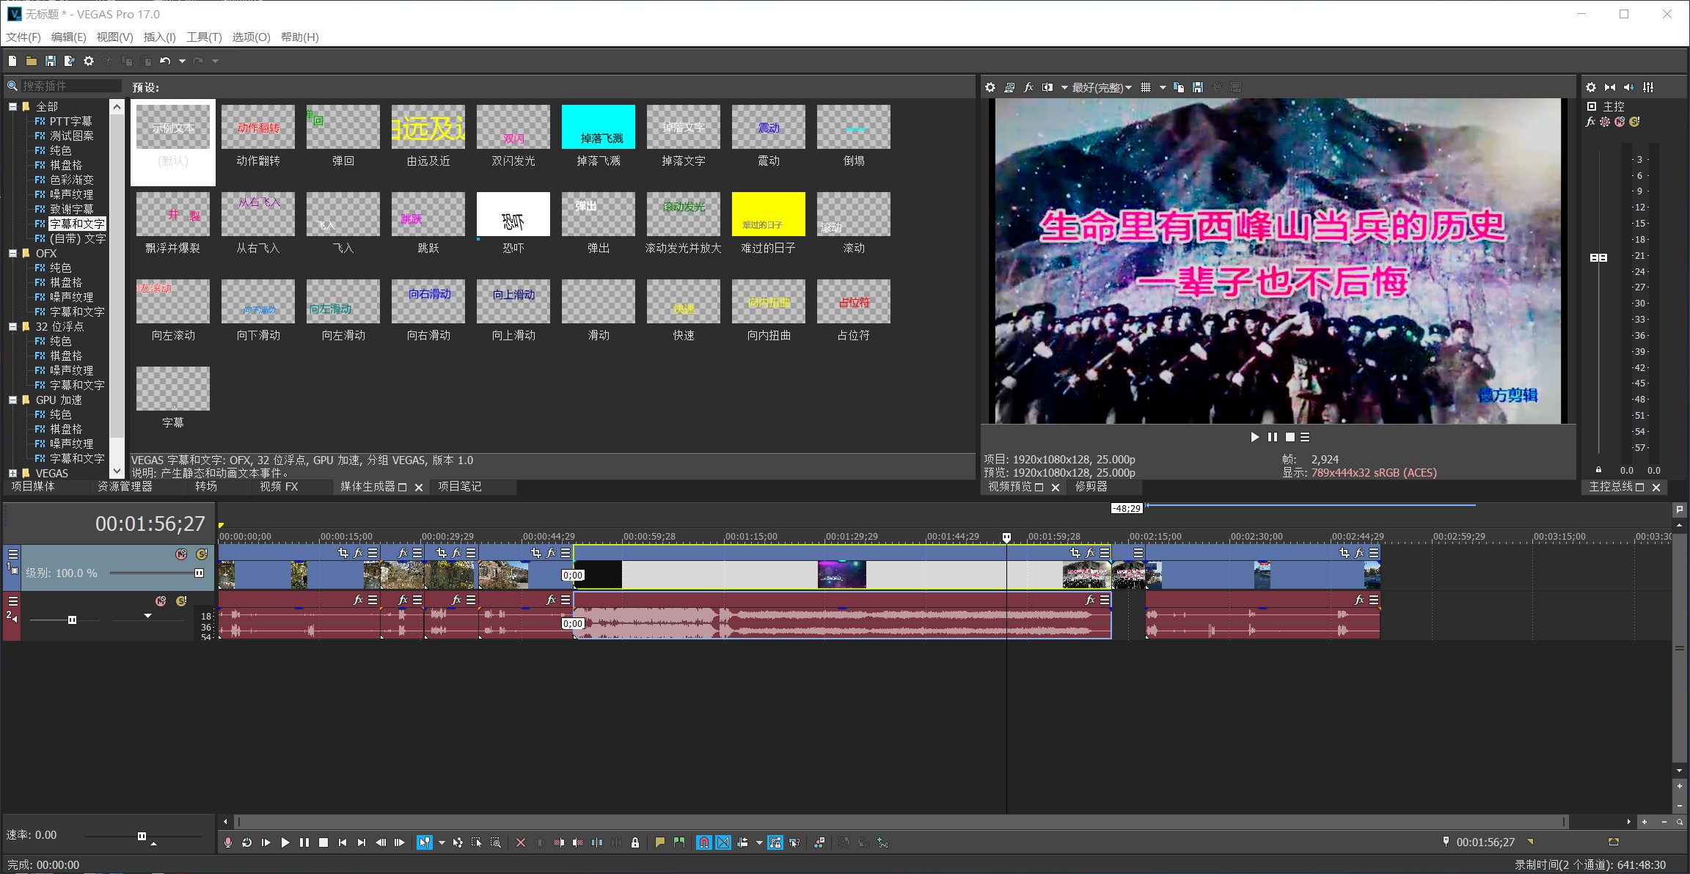The height and width of the screenshot is (874, 1690).
Task: Toggle split screen view in preview
Action: 1047,87
